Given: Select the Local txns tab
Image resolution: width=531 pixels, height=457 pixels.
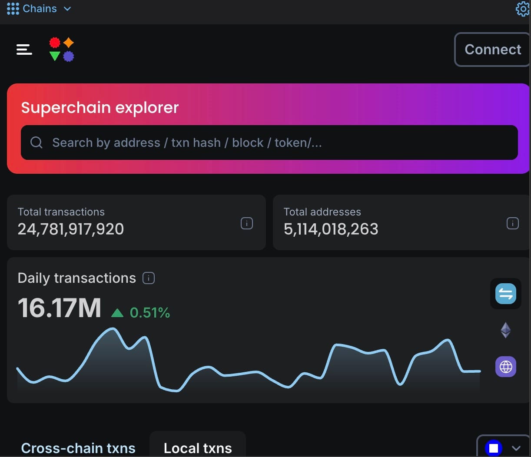Looking at the screenshot, I should (x=198, y=448).
